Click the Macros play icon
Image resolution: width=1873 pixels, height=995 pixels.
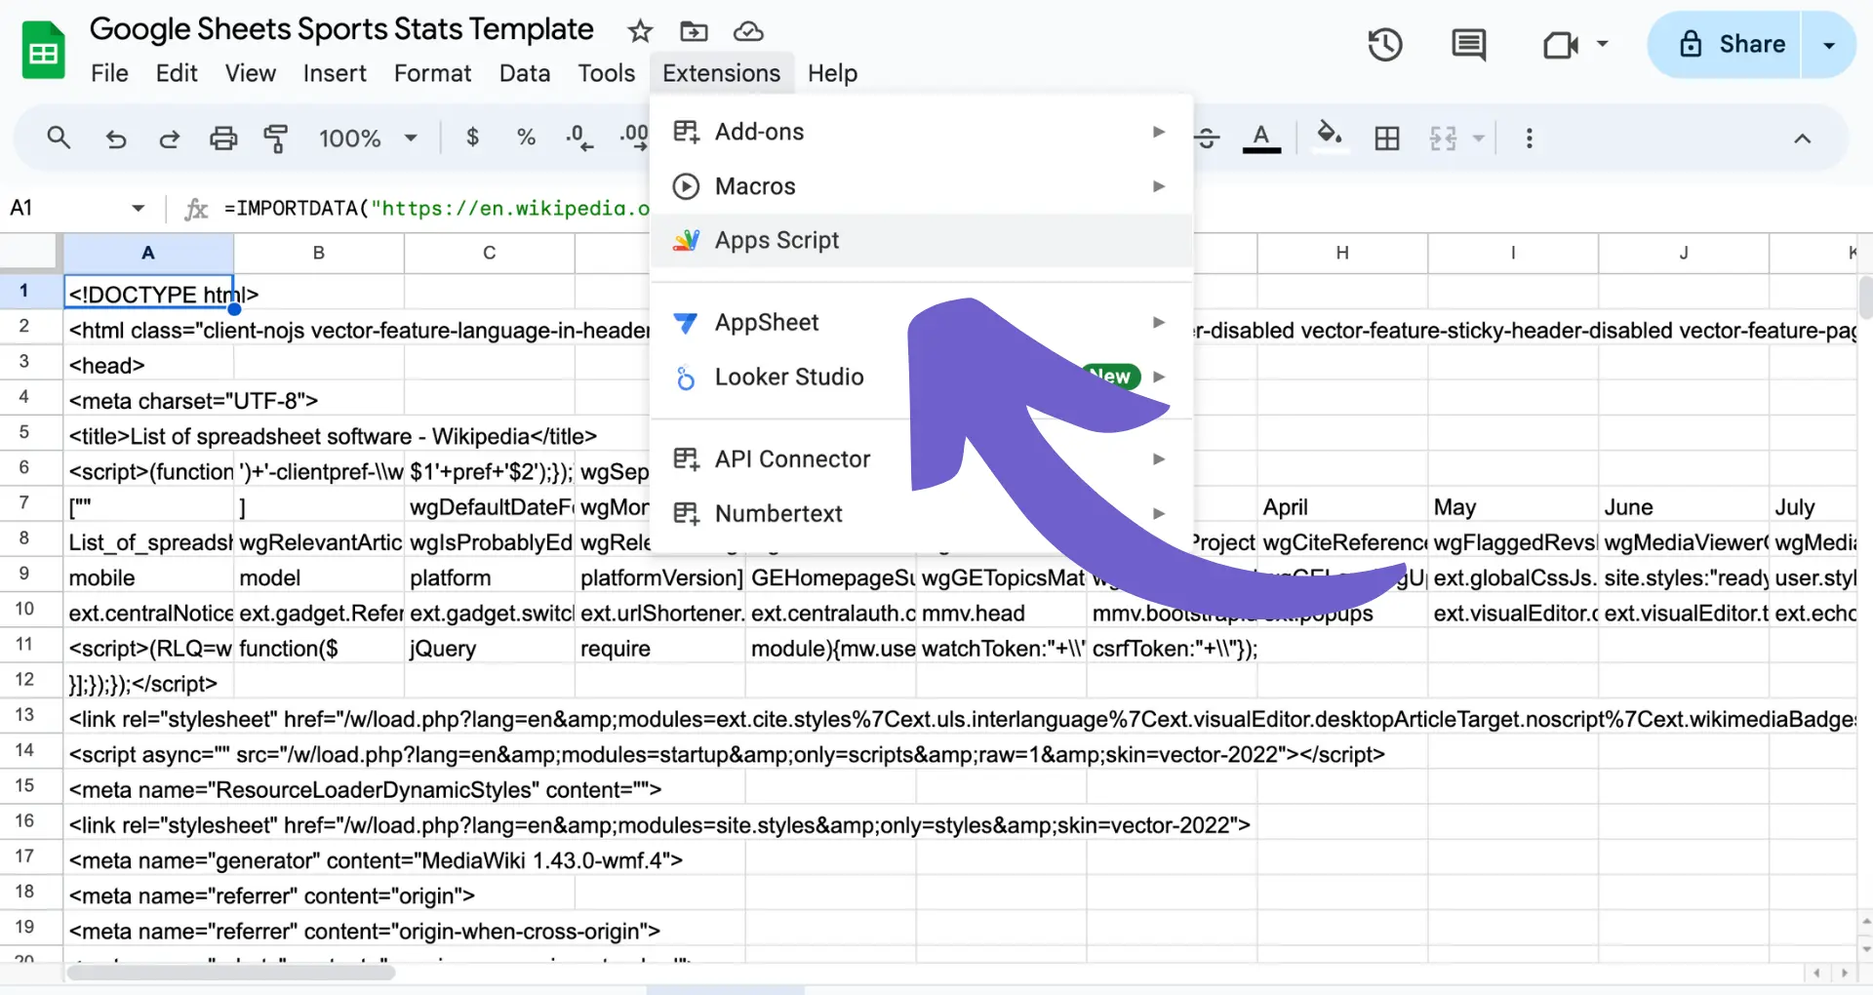[687, 186]
